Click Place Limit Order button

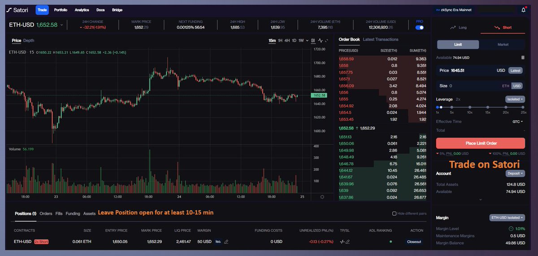point(480,143)
